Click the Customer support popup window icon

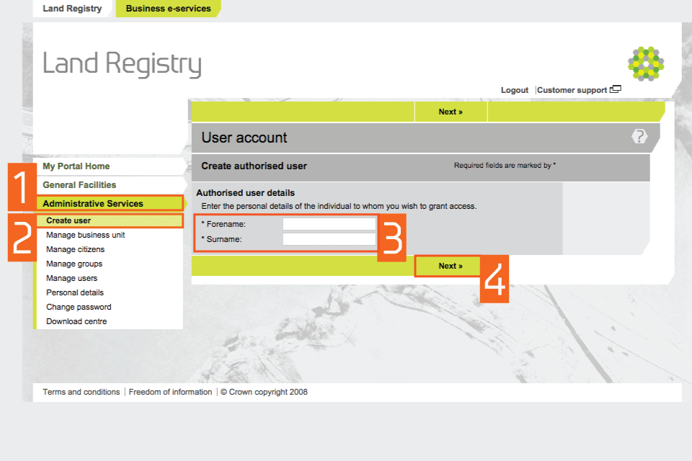pyautogui.click(x=615, y=90)
